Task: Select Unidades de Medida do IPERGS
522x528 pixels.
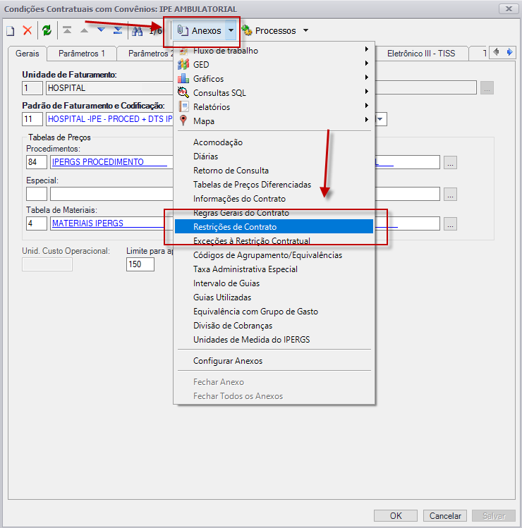Action: [x=274, y=340]
